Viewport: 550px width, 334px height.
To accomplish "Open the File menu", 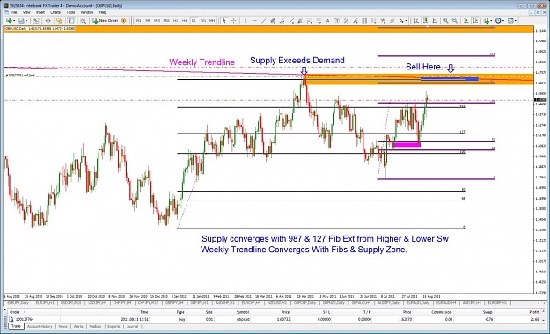I will (14, 12).
